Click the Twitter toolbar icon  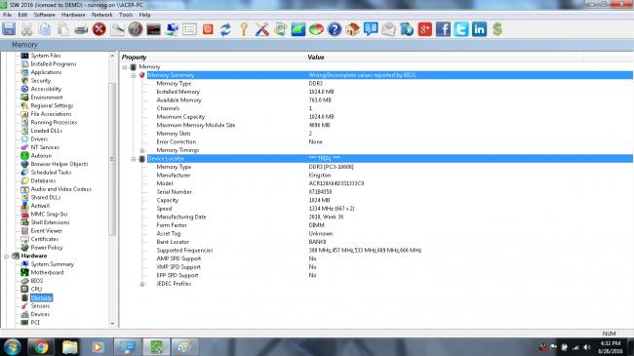coord(461,29)
